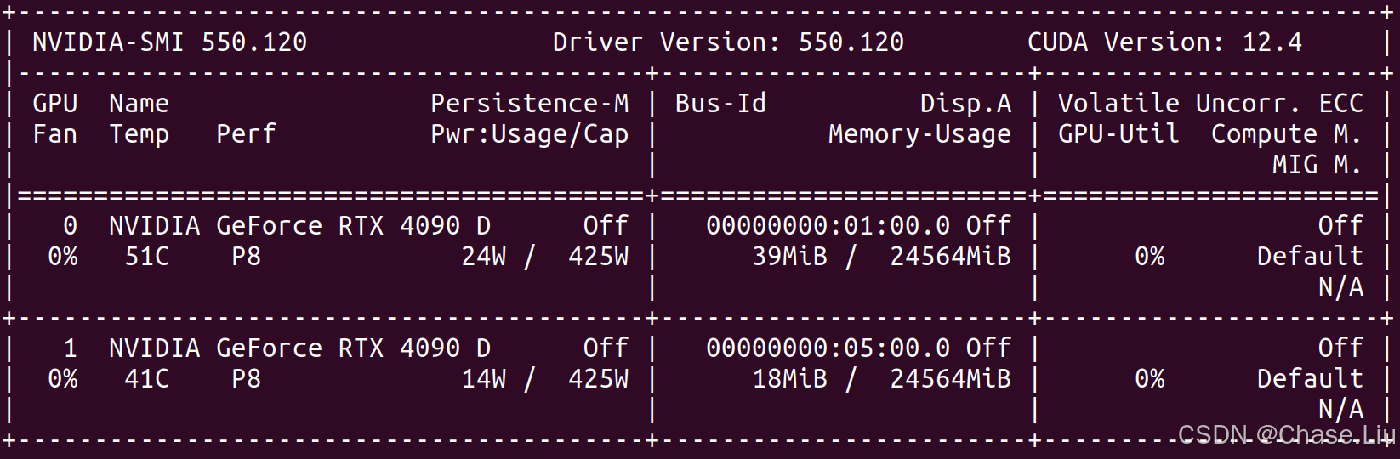Click the bus ID "00000000:05:00.0"
Viewport: 1400px width, 459px height.
(x=828, y=348)
